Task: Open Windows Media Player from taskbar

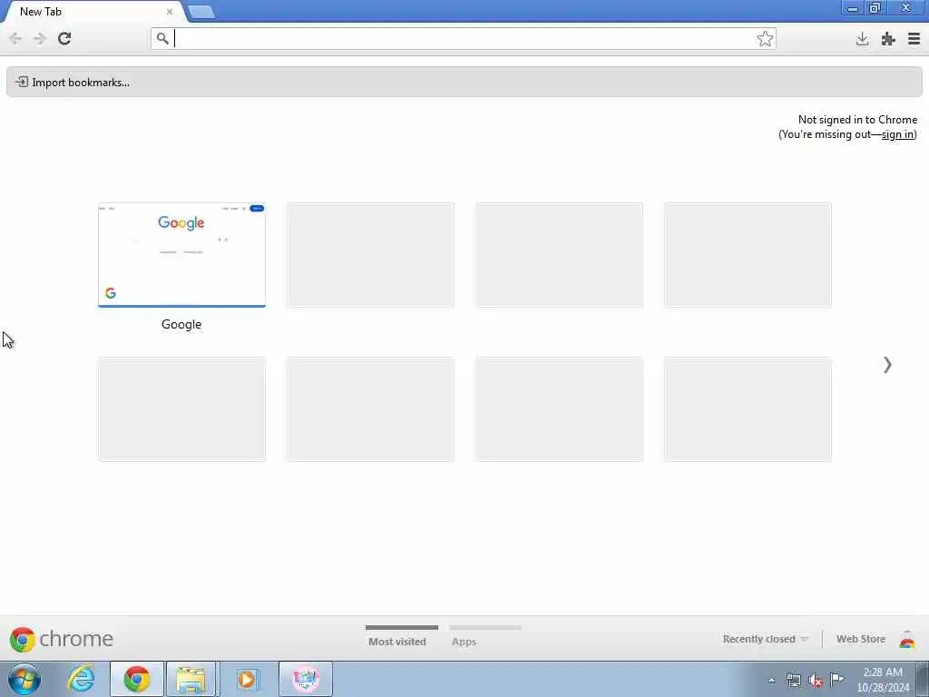Action: pos(247,679)
